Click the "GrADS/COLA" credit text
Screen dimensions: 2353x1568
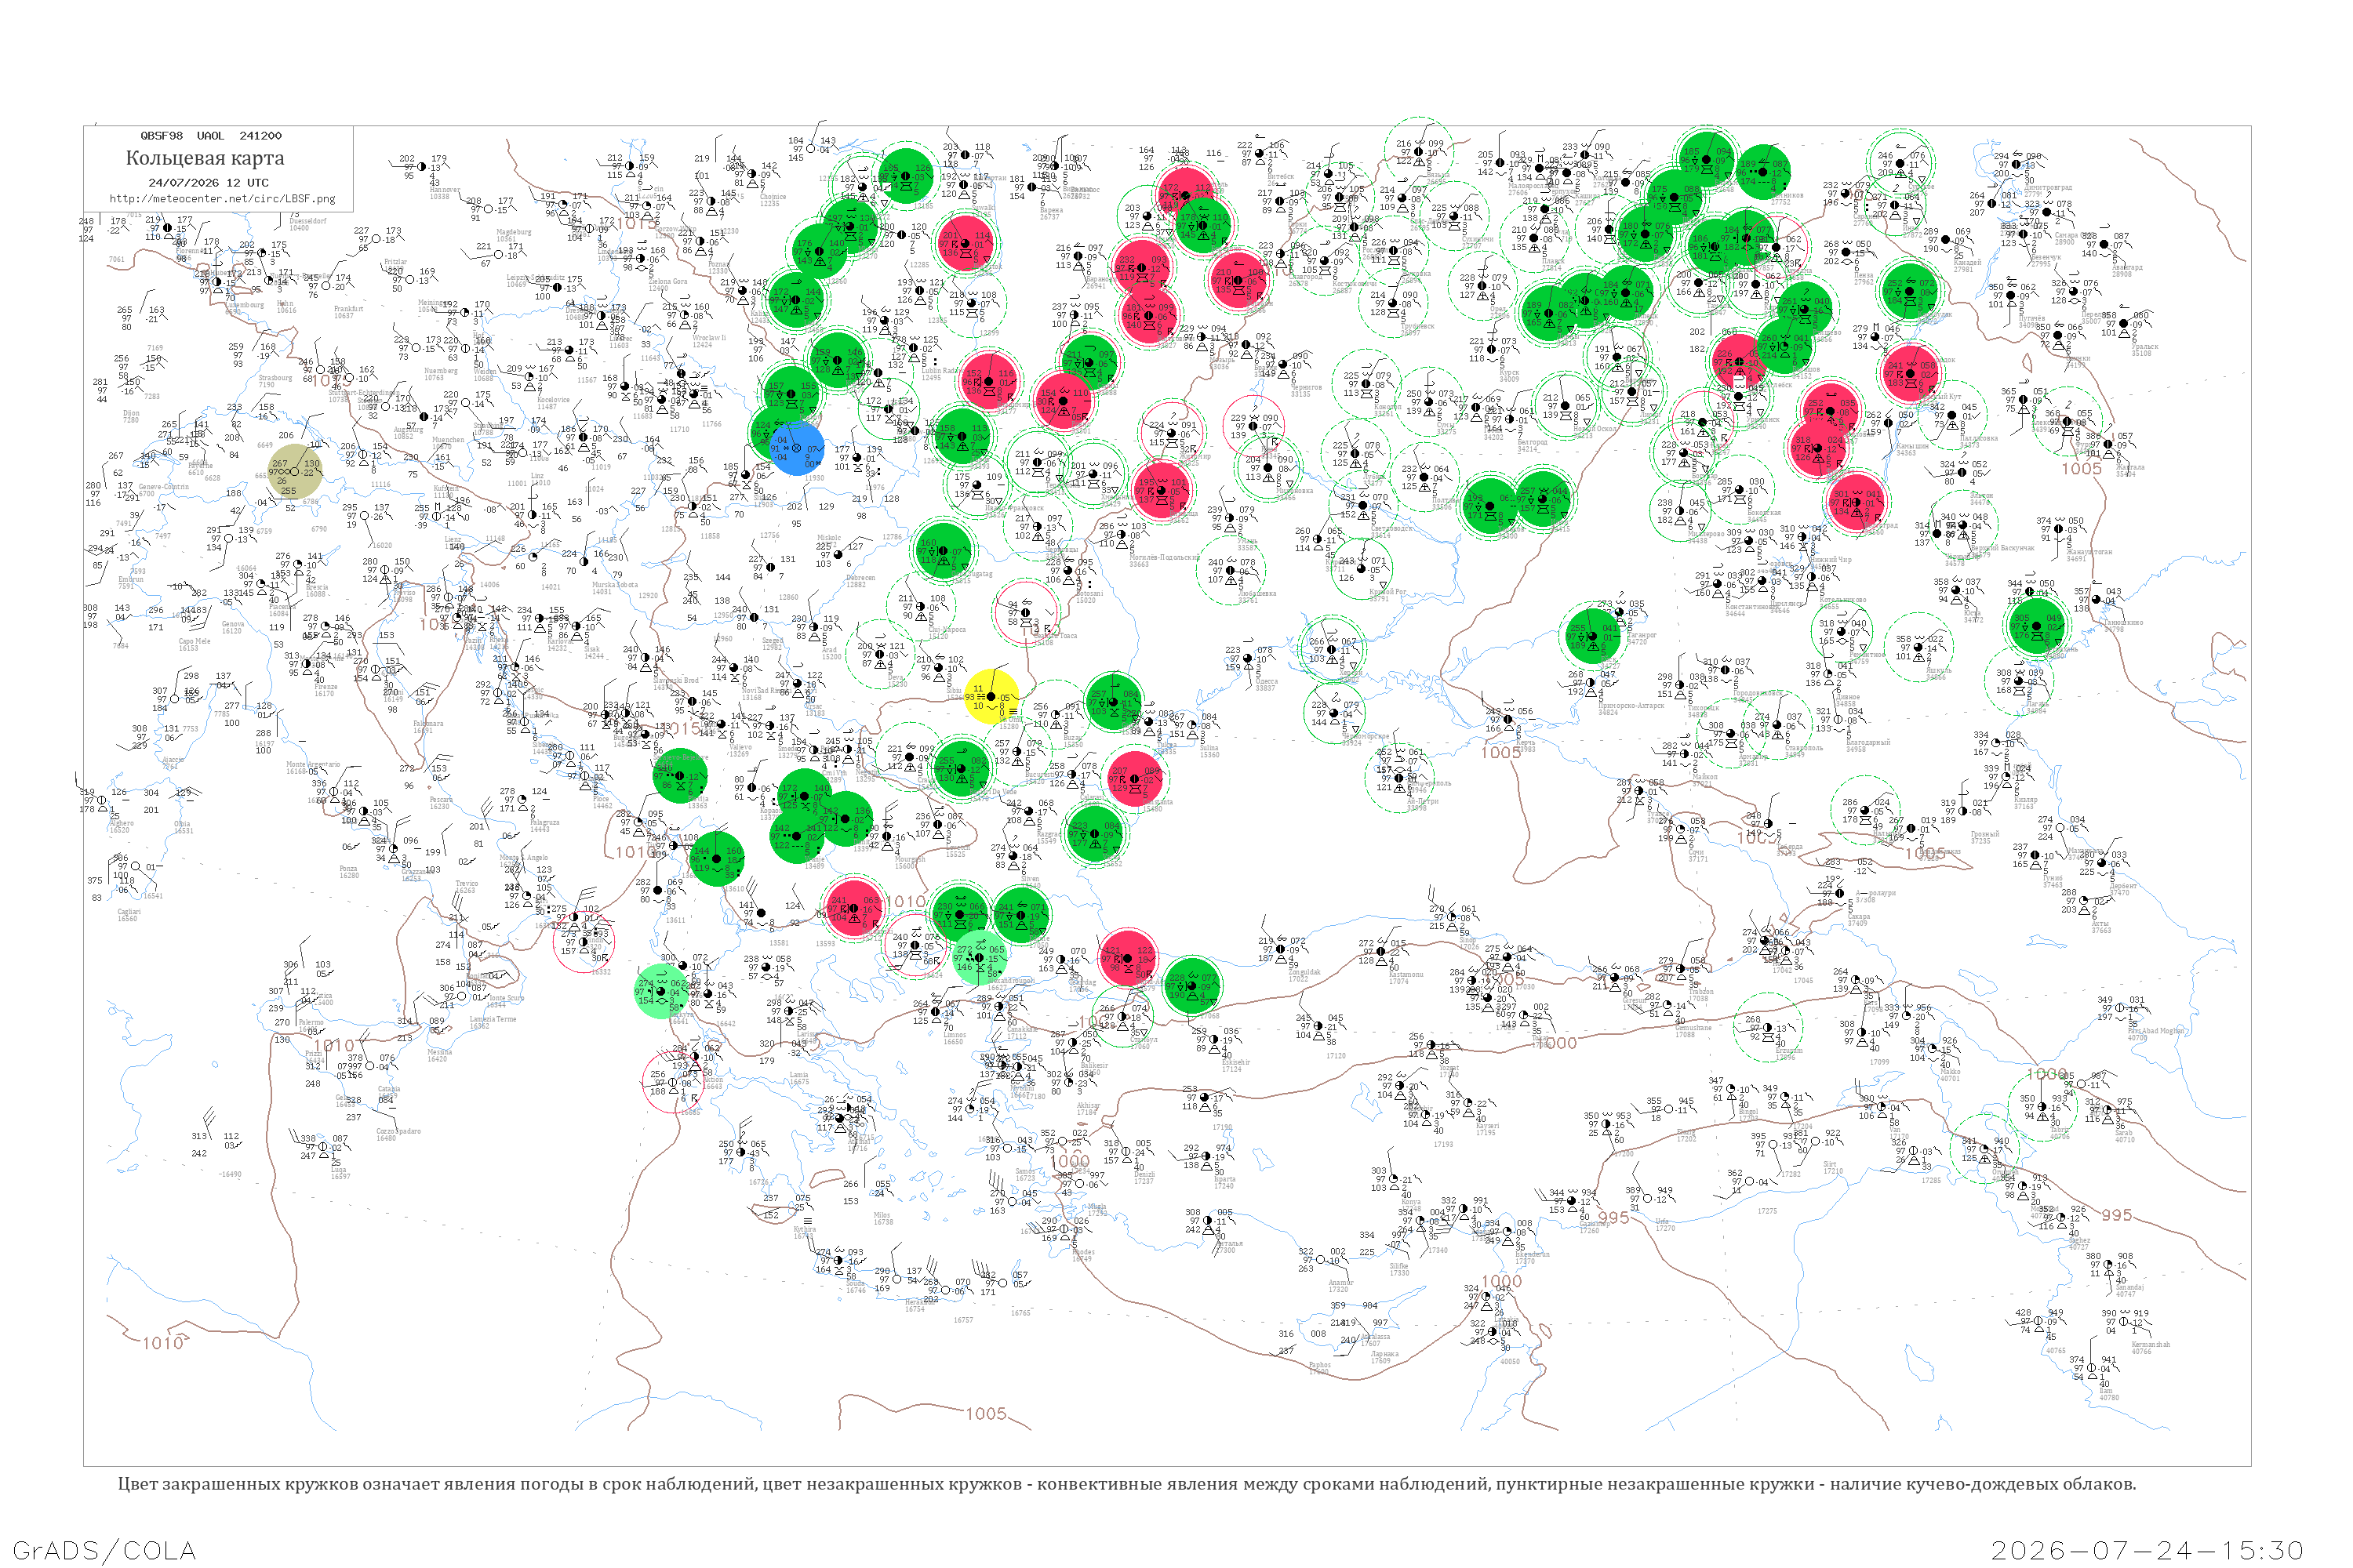104,1550
